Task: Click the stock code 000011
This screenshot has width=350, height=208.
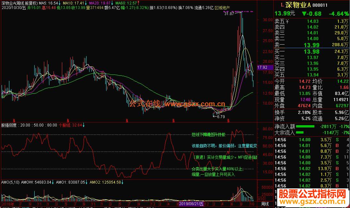Action: [x=320, y=5]
